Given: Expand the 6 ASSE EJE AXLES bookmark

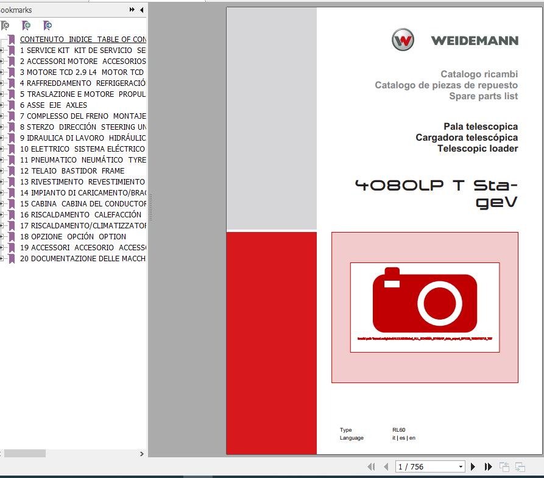Looking at the screenshot, I should (x=1, y=105).
